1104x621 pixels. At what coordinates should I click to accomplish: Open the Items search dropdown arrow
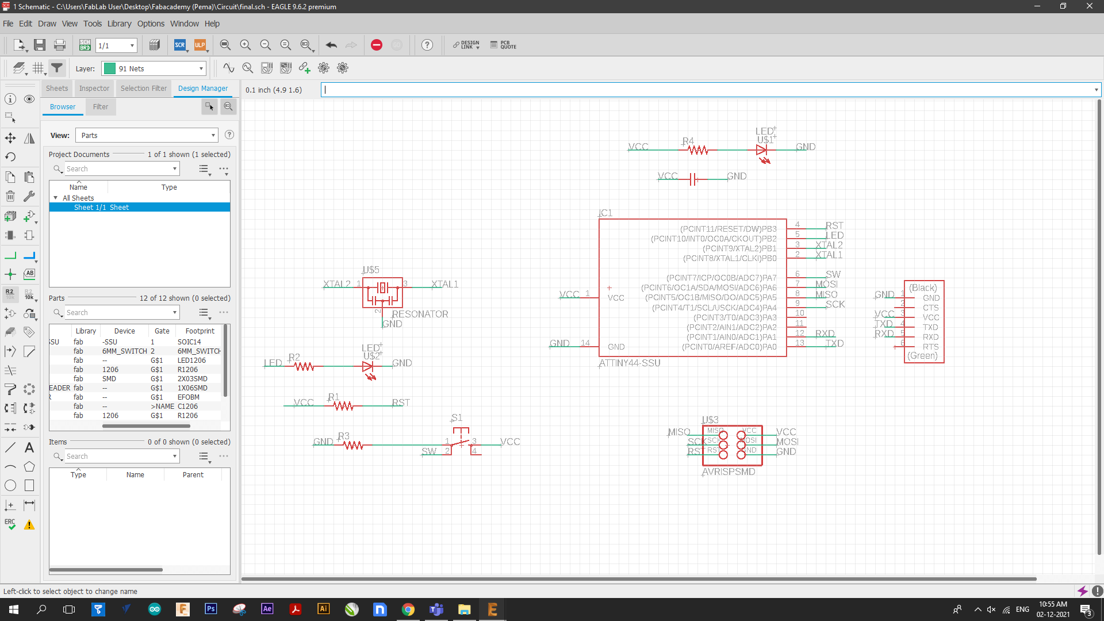(175, 456)
